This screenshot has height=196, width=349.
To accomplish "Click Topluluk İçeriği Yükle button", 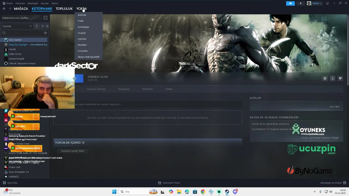I will [72, 151].
